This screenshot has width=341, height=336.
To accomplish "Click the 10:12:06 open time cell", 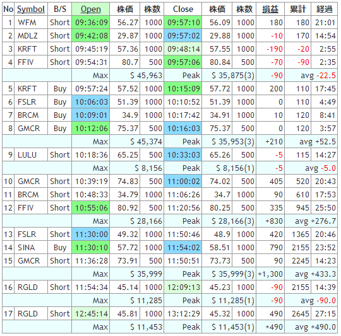I will point(91,128).
